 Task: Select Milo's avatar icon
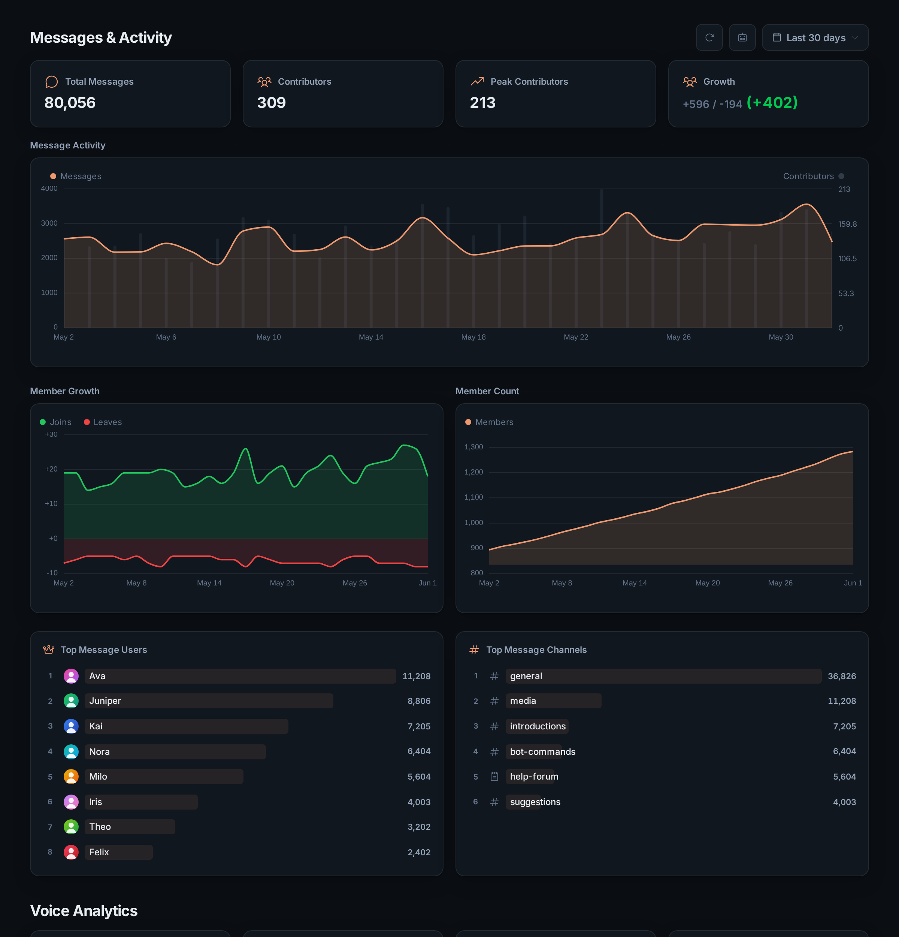tap(71, 776)
